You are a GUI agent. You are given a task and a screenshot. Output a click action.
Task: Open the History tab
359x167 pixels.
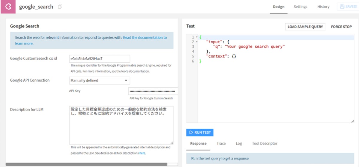pyautogui.click(x=323, y=7)
